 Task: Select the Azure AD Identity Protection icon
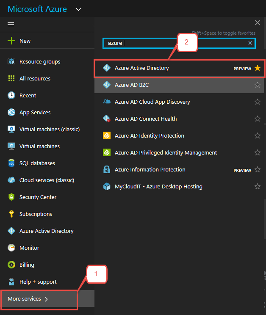[x=107, y=136]
